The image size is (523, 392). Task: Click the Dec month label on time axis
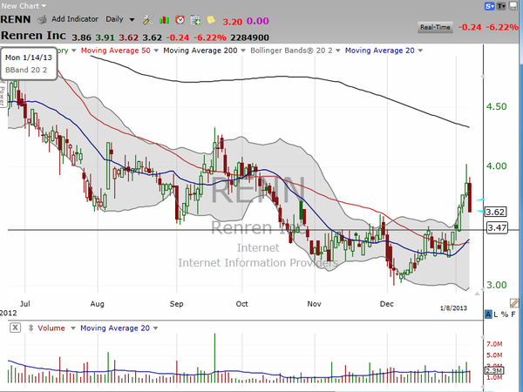coord(386,304)
